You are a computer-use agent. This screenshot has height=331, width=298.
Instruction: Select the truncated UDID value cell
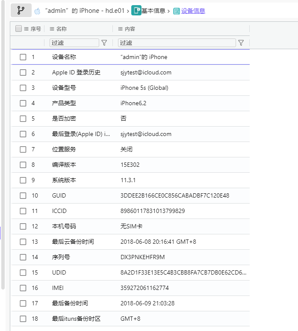183,272
